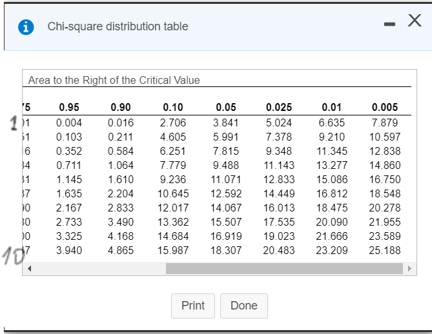Screen dimensions: 432x334
Task: Select the value 9.210
Action: pos(332,137)
